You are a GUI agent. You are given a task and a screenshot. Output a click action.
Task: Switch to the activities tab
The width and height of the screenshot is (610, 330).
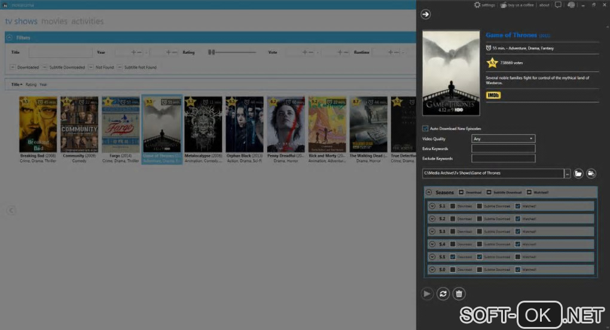(87, 21)
